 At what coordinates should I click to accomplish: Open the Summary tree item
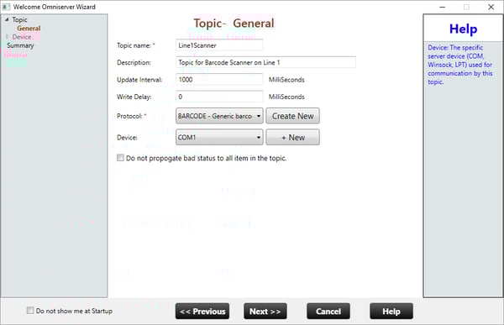tap(20, 45)
